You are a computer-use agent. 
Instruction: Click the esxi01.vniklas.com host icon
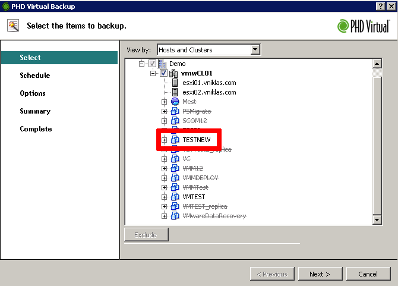[x=175, y=83]
